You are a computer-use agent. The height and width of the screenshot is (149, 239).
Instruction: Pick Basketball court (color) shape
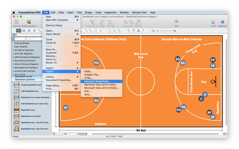click(17, 116)
